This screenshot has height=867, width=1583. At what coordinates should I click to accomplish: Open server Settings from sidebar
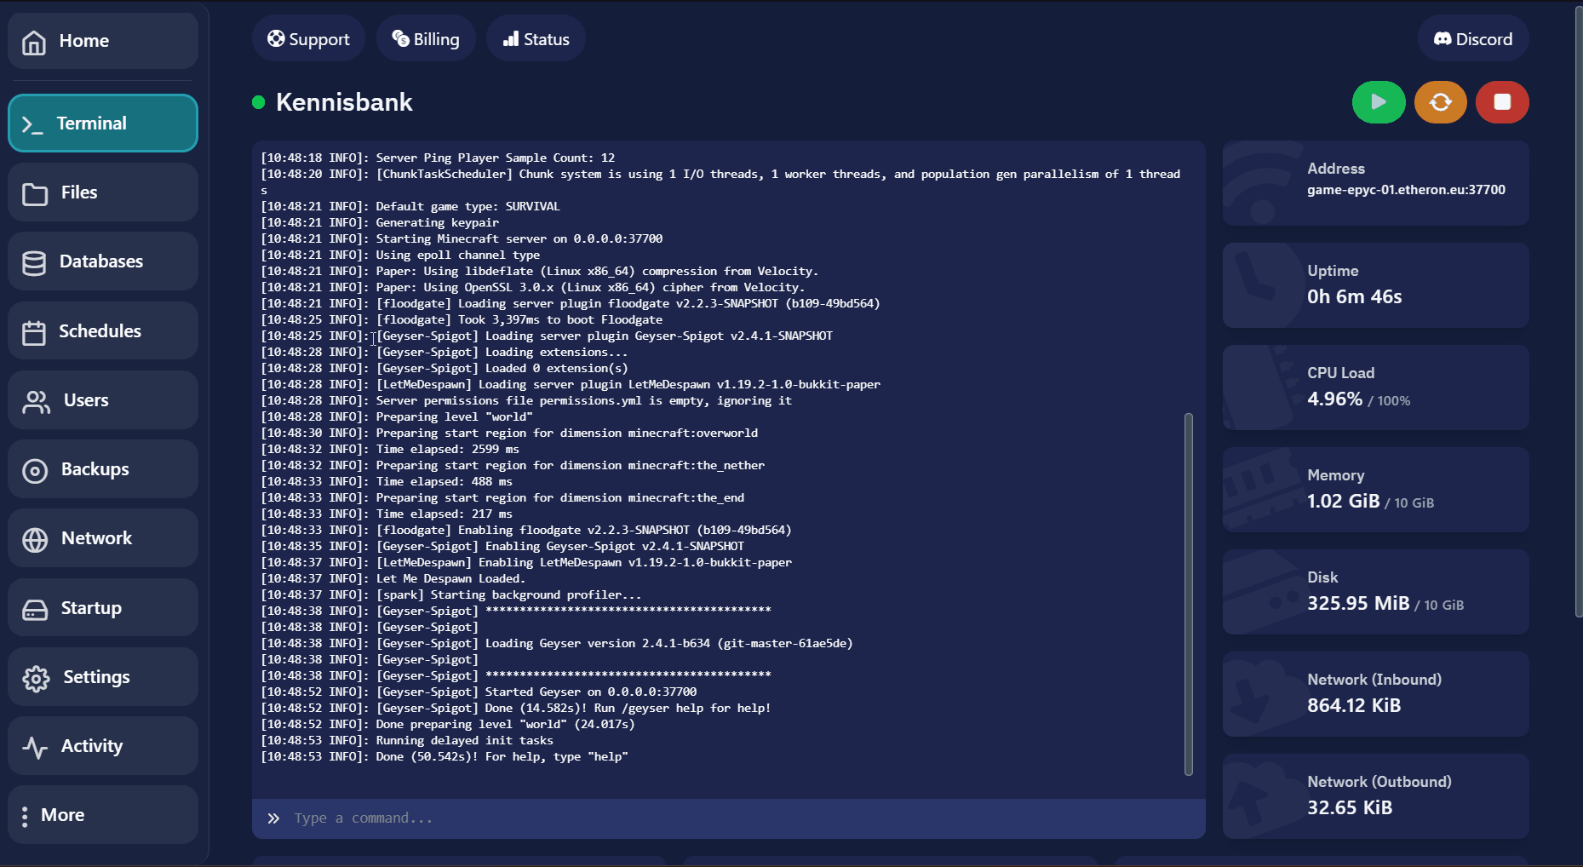103,677
